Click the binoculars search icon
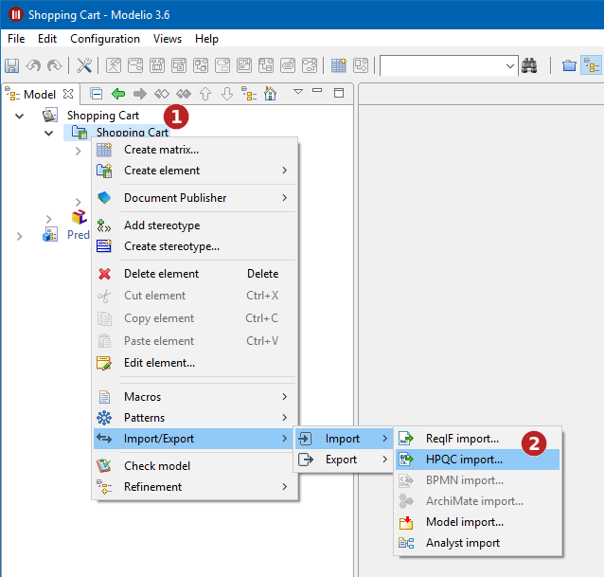The image size is (604, 577). point(530,65)
